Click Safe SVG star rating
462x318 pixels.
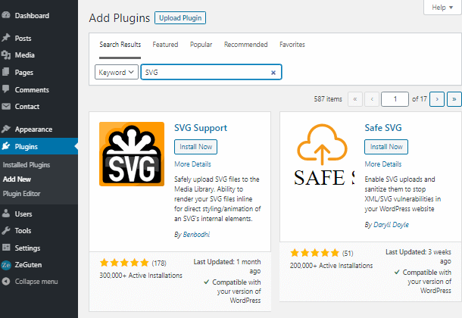[314, 253]
